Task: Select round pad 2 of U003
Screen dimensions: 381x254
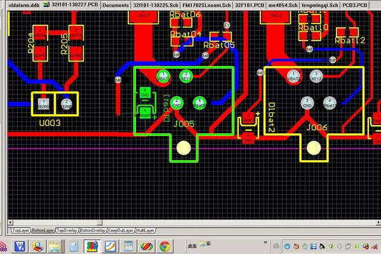Action: pyautogui.click(x=66, y=104)
